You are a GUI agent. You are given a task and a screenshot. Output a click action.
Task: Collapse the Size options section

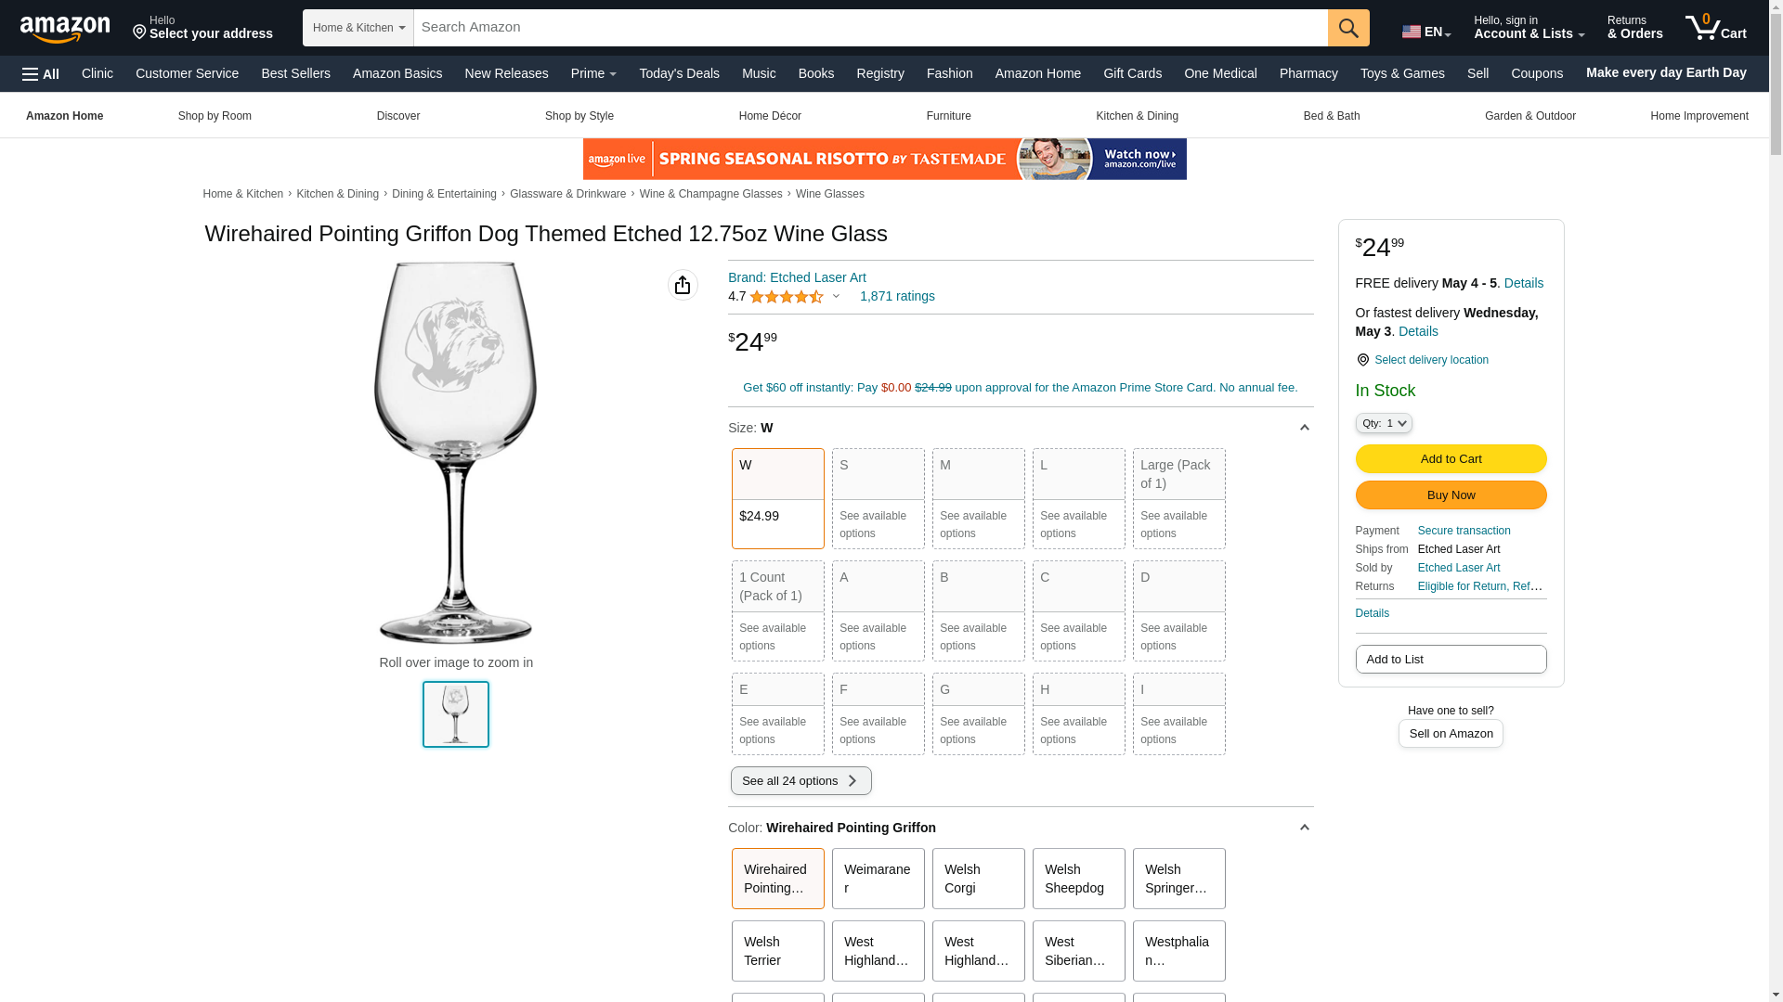(x=1304, y=428)
